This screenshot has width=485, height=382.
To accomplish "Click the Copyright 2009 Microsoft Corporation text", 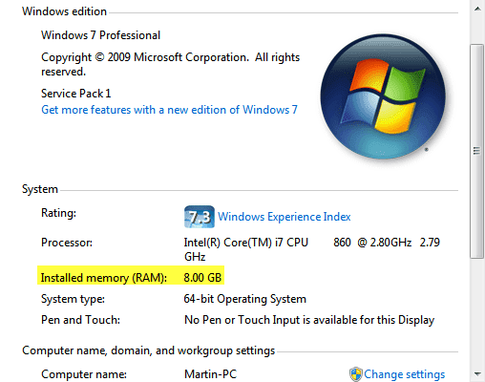I will point(170,64).
